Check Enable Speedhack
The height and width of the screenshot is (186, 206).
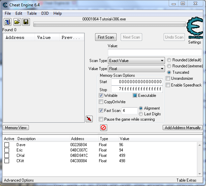(x=168, y=85)
